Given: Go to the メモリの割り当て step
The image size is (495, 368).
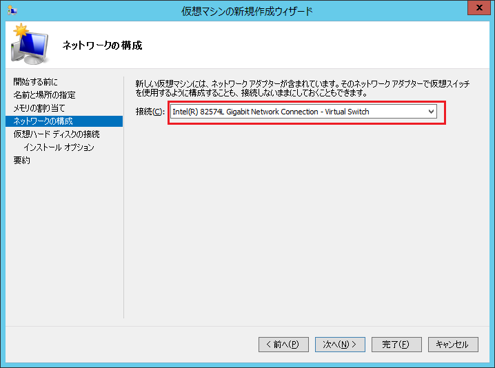Looking at the screenshot, I should (39, 108).
